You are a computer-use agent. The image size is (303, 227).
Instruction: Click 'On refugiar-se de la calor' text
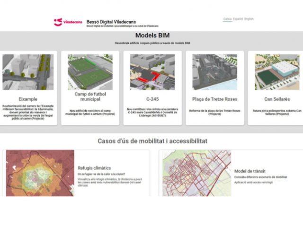tap(101, 174)
